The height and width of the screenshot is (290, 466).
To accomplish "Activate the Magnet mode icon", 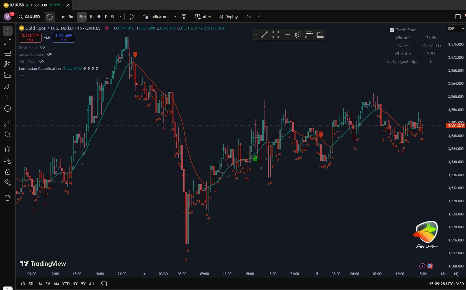I will [x=8, y=149].
